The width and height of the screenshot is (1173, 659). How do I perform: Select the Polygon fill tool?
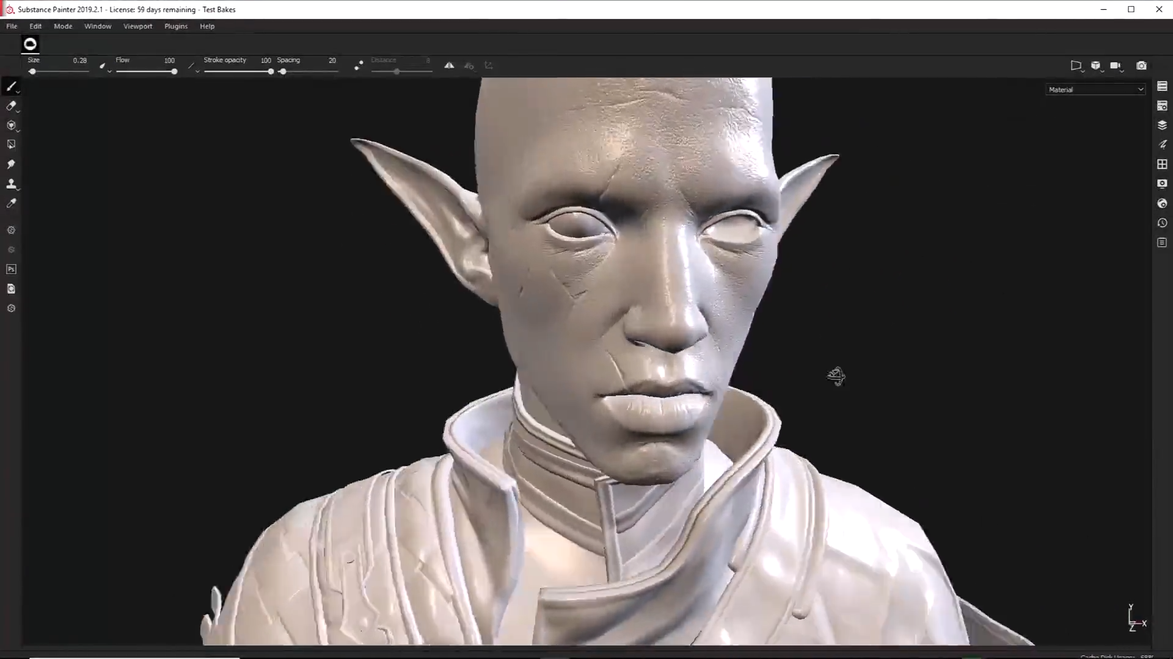pyautogui.click(x=11, y=145)
